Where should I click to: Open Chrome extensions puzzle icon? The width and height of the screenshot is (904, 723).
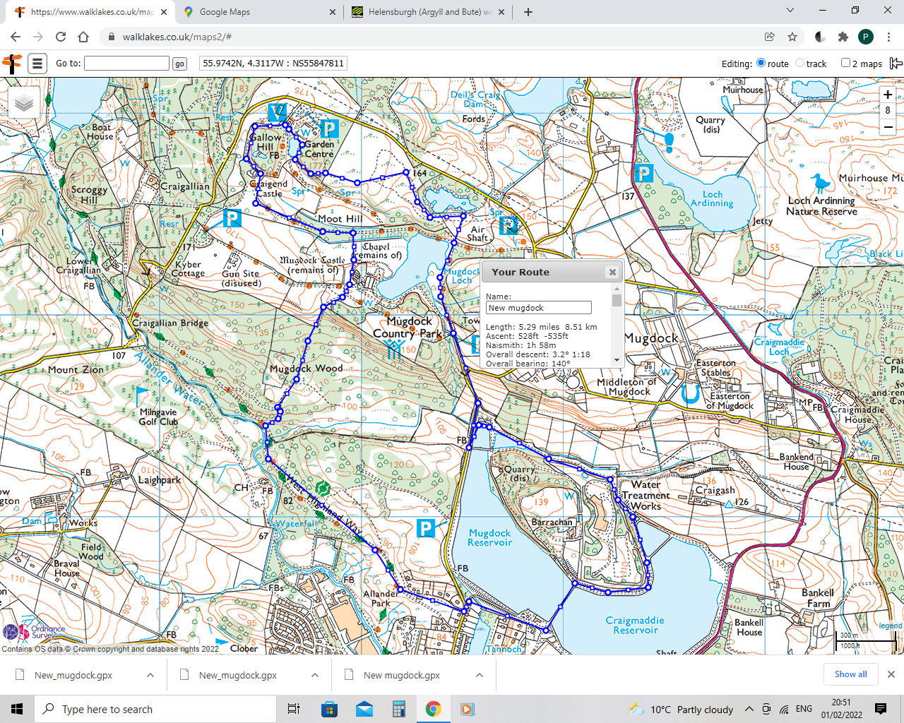843,37
